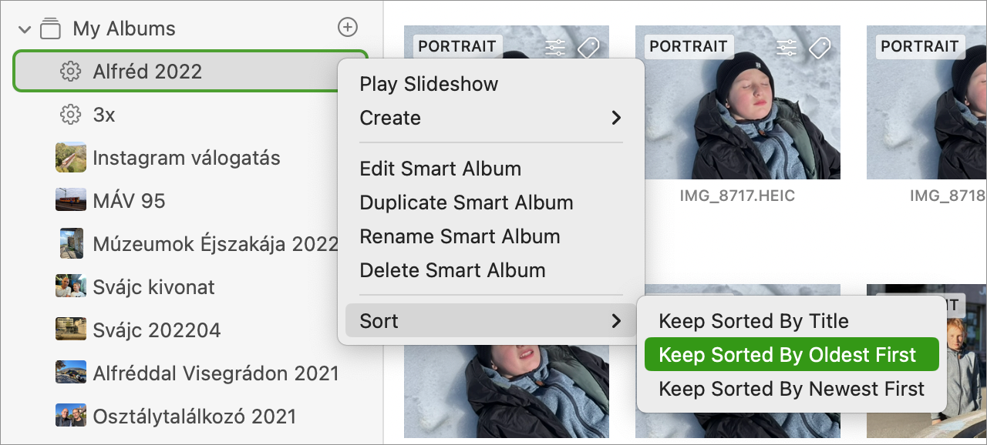987x445 pixels.
Task: Click the add album plus icon
Action: click(x=348, y=28)
